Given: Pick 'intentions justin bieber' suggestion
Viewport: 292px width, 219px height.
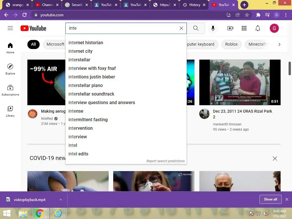Looking at the screenshot, I should [x=126, y=77].
